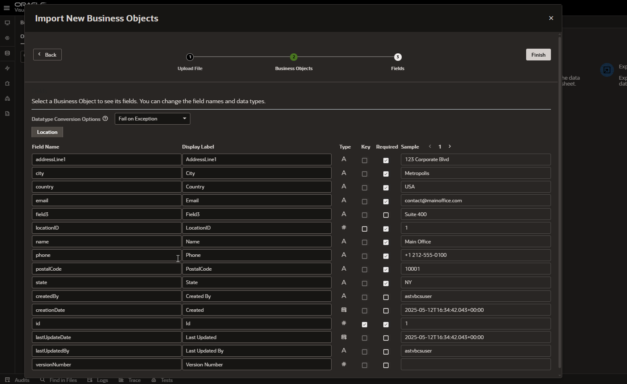Click sample value Main Office

(x=476, y=242)
